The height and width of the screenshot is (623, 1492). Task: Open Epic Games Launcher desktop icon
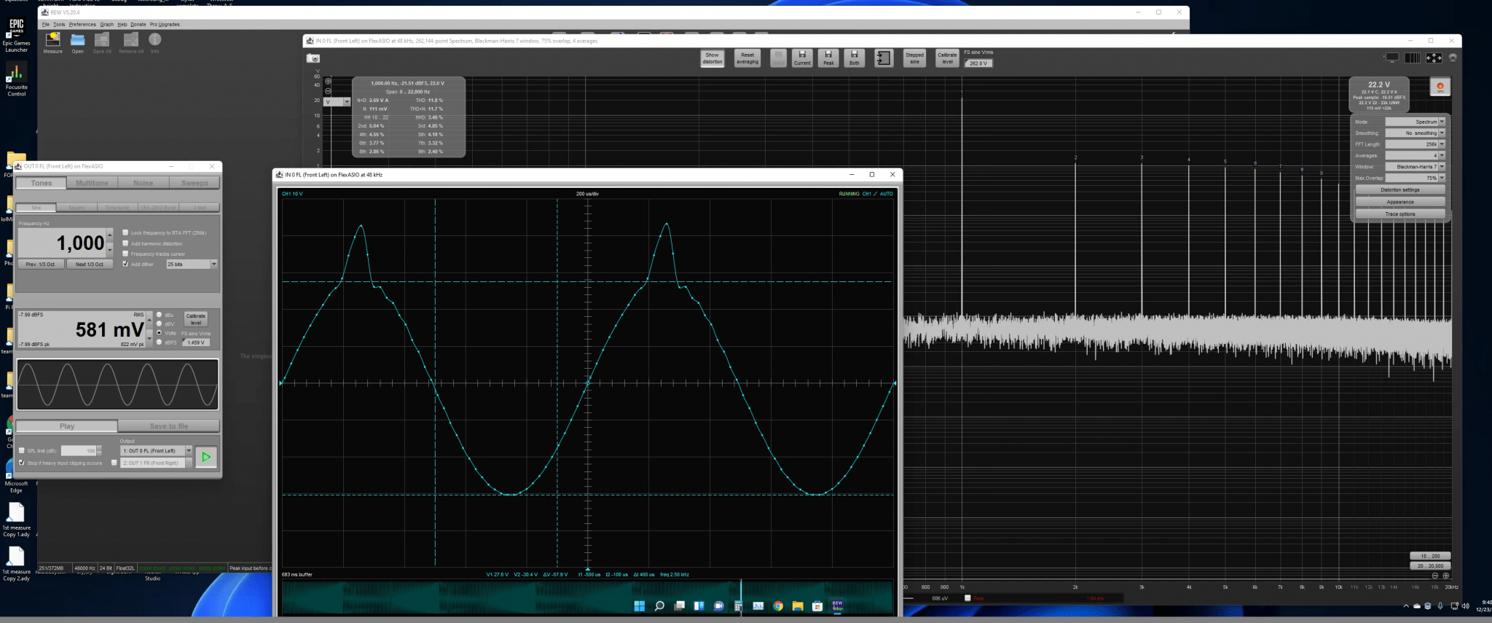[x=16, y=35]
